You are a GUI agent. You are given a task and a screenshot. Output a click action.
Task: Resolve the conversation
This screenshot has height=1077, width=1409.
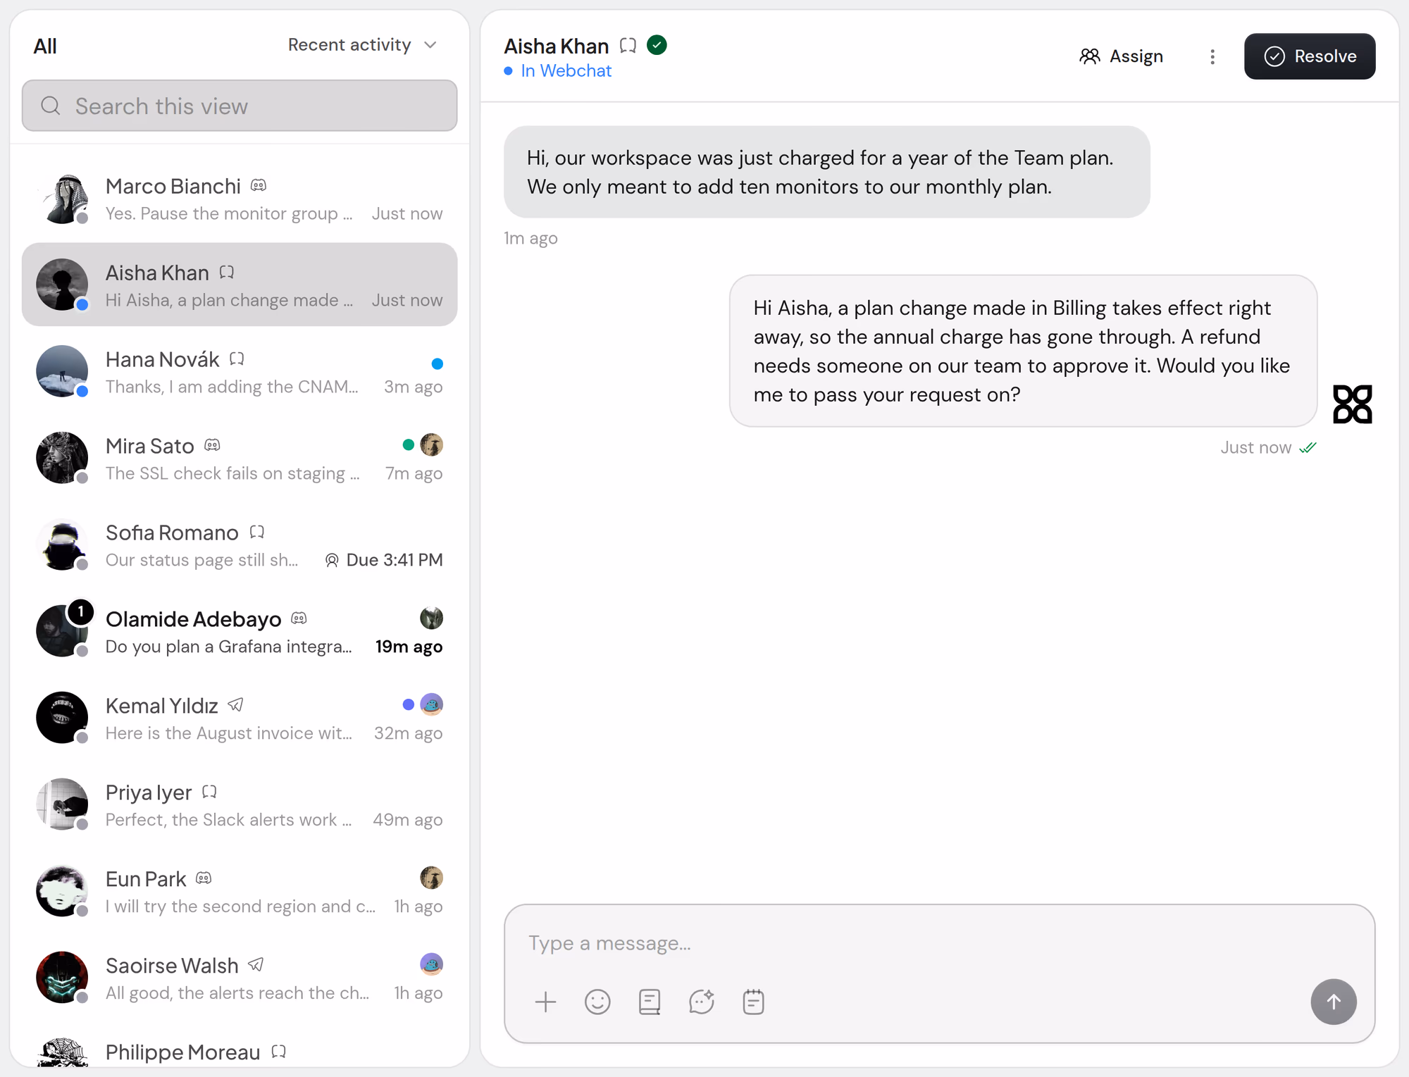click(x=1310, y=56)
